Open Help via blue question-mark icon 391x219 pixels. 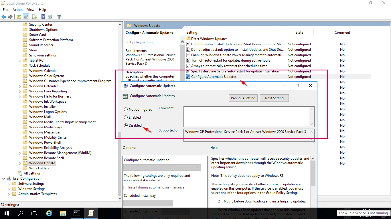[43, 17]
